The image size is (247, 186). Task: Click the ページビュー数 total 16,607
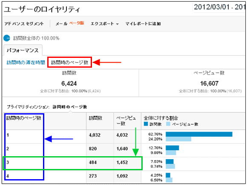coord(210,83)
